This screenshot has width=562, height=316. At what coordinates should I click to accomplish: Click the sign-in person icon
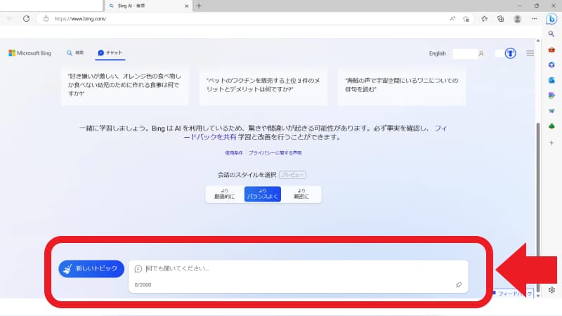click(x=481, y=54)
